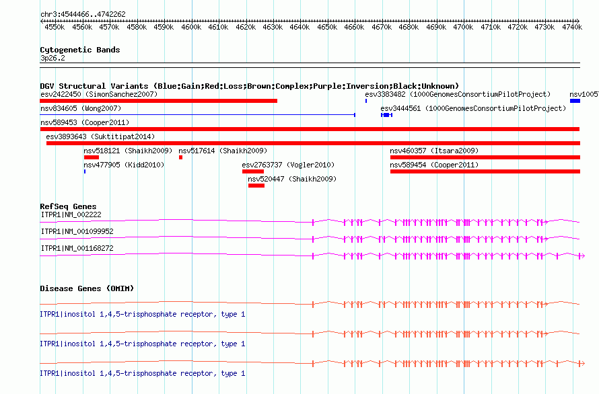Open nsv477905 (Kidd2010) variant label

click(124, 165)
